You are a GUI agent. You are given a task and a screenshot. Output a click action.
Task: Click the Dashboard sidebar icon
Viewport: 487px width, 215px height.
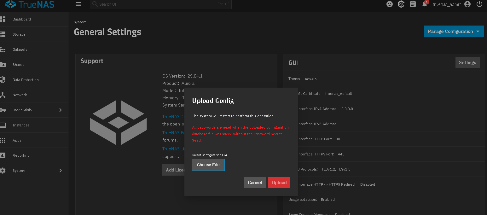(3, 19)
